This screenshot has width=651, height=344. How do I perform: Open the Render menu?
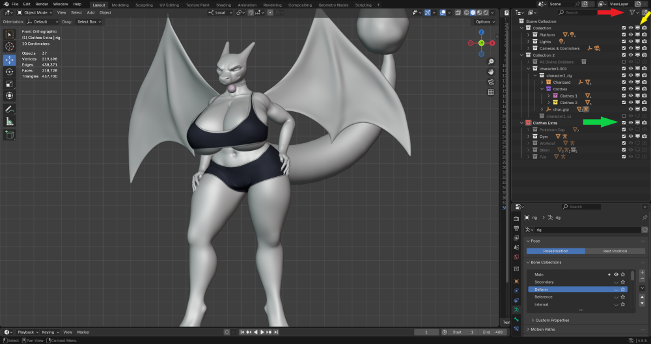coord(42,4)
